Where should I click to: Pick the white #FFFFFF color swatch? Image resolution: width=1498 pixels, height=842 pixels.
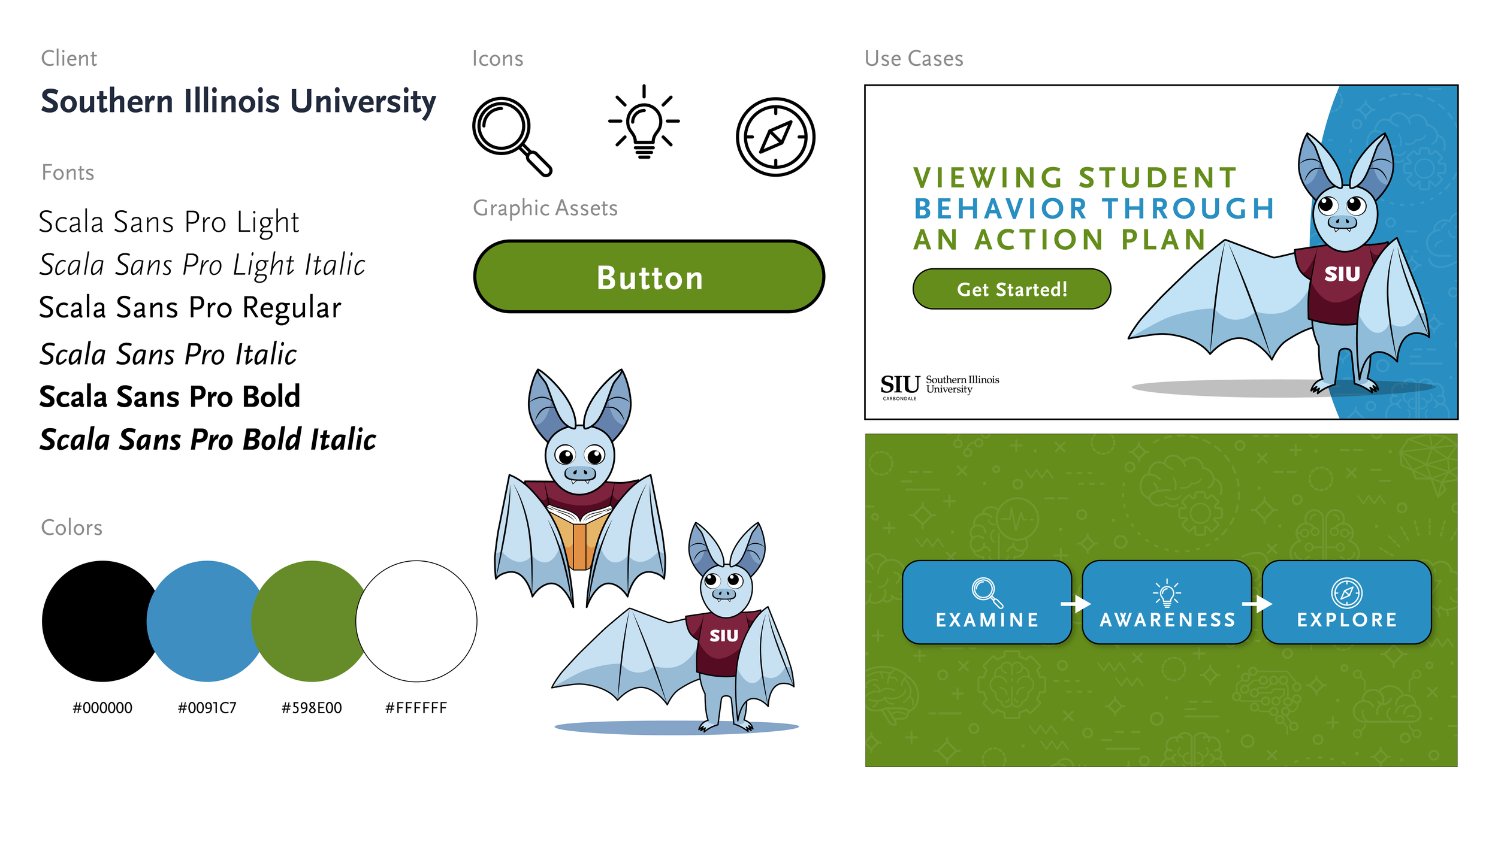pyautogui.click(x=416, y=621)
